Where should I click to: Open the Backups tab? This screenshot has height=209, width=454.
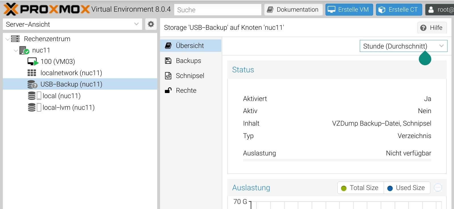coord(188,61)
